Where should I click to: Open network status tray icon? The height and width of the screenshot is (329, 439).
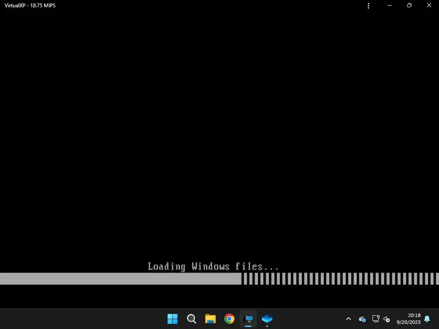(x=376, y=319)
